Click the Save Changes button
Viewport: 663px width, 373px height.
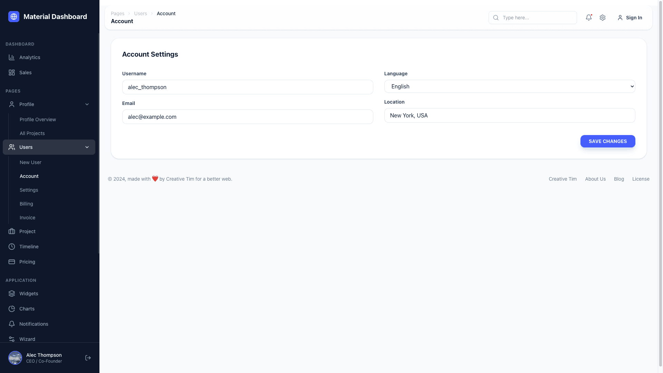pyautogui.click(x=607, y=141)
